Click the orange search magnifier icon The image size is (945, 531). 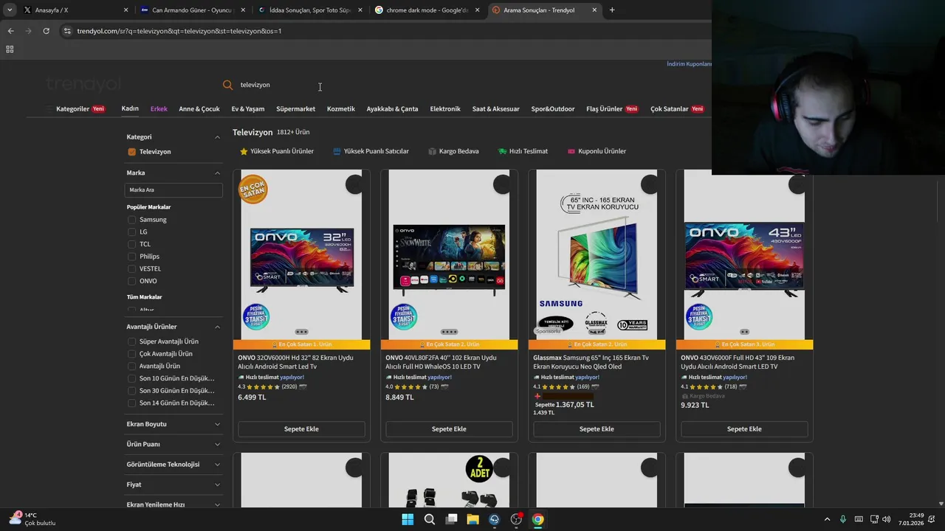coord(227,85)
